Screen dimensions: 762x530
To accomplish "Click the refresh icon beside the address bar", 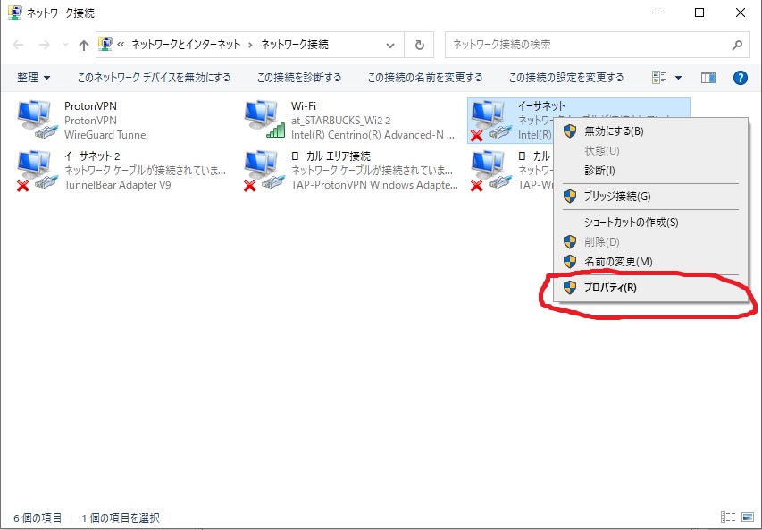I will pyautogui.click(x=420, y=45).
